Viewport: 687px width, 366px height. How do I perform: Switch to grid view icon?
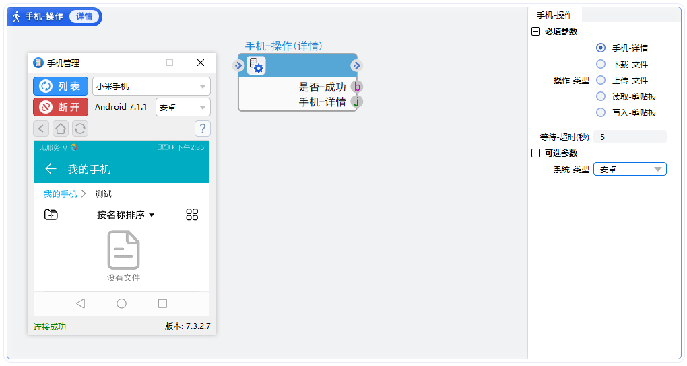192,215
